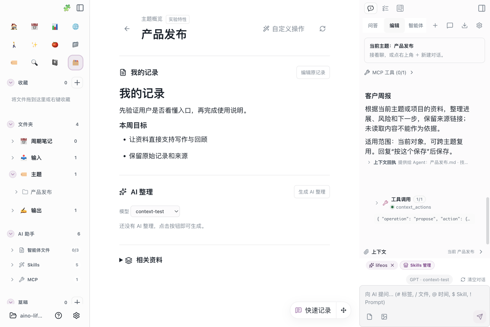Screen dimensions: 490x327
Task: Click the refresh icon beside 自定义操作
Action: (323, 29)
